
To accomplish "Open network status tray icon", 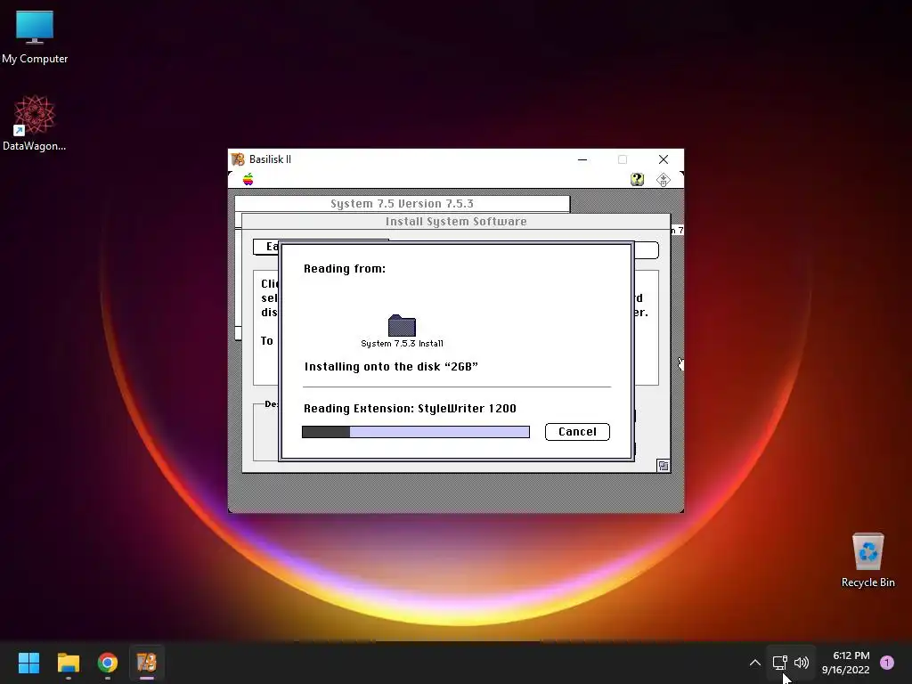I will (779, 663).
